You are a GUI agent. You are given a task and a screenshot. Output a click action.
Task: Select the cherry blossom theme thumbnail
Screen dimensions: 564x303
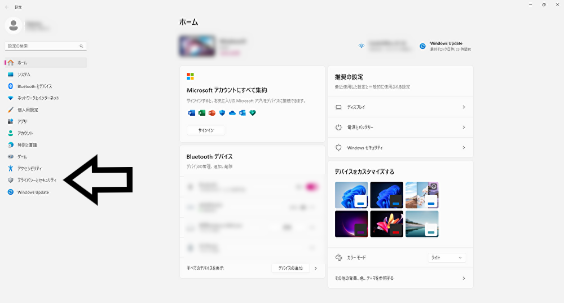pos(422,195)
